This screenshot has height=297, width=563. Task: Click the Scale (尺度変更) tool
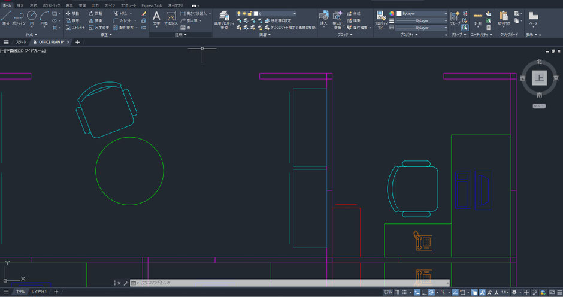(98, 28)
